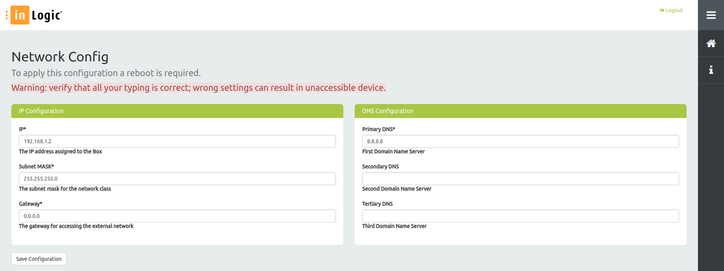Click the Primary DNS* field label
Viewport: 724px width, 271px height.
(x=379, y=129)
